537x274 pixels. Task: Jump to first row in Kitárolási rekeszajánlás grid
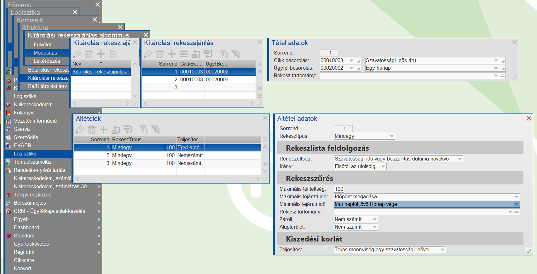260,64
